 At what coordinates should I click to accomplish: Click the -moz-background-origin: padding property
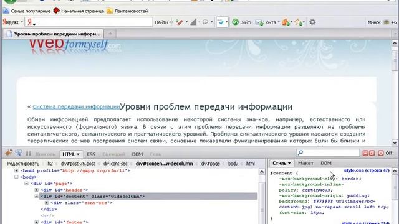324,196
